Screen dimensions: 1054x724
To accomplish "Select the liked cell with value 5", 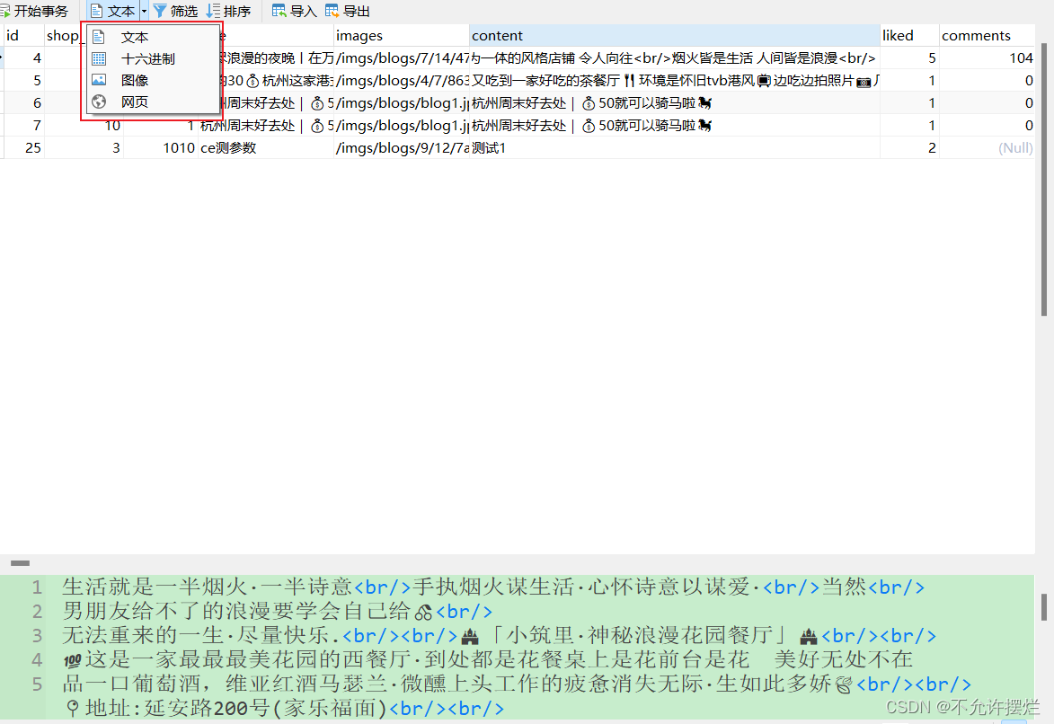I will 909,57.
